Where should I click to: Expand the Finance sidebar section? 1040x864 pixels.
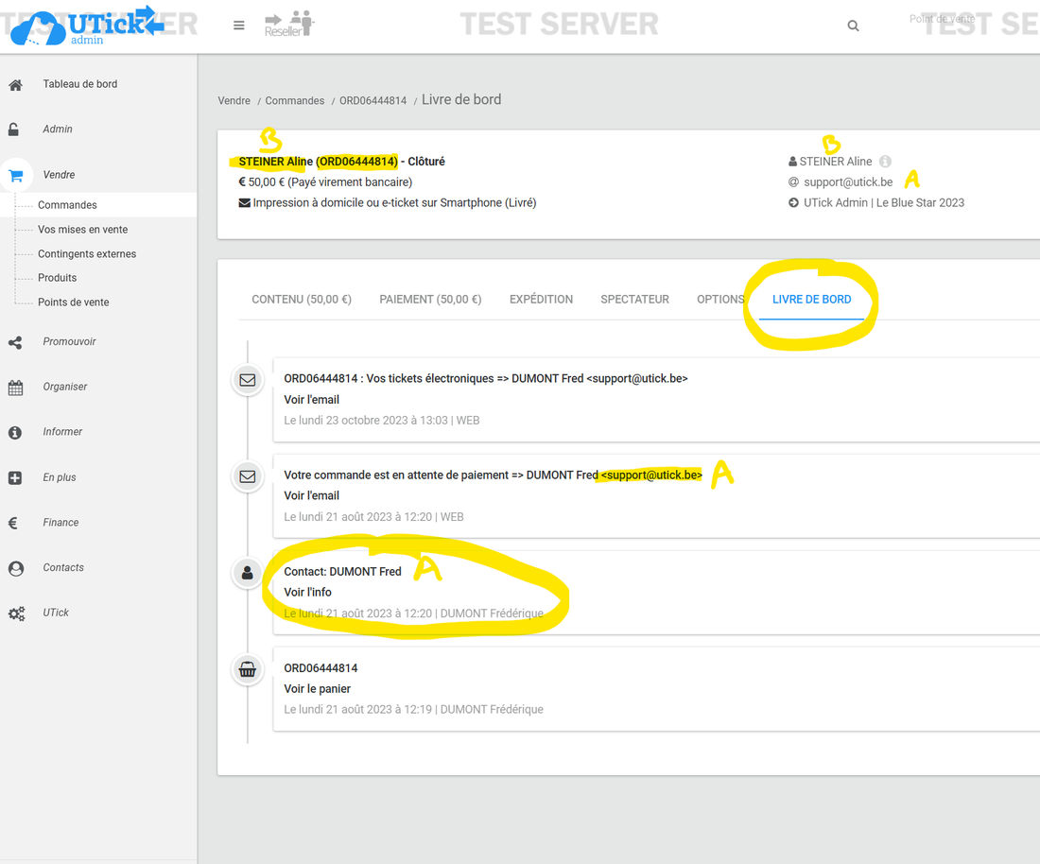click(61, 523)
